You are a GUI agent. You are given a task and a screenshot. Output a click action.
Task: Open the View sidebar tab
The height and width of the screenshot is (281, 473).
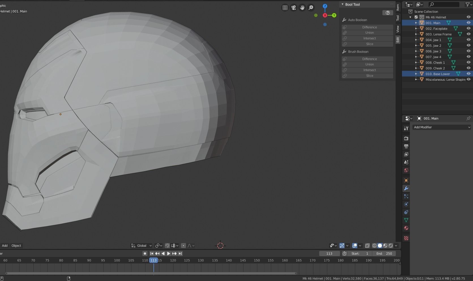(x=398, y=29)
